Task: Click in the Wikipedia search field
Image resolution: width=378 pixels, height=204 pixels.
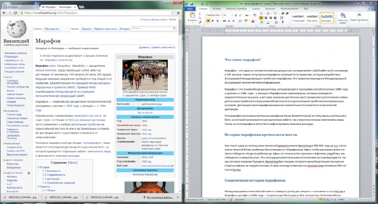Action: tap(153, 28)
